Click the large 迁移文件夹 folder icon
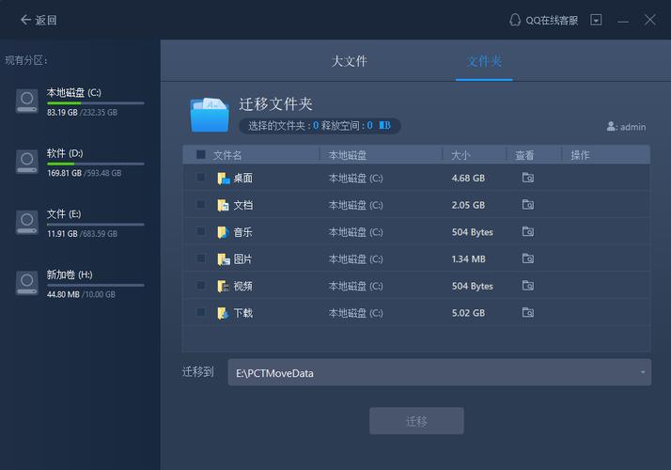 [x=210, y=115]
